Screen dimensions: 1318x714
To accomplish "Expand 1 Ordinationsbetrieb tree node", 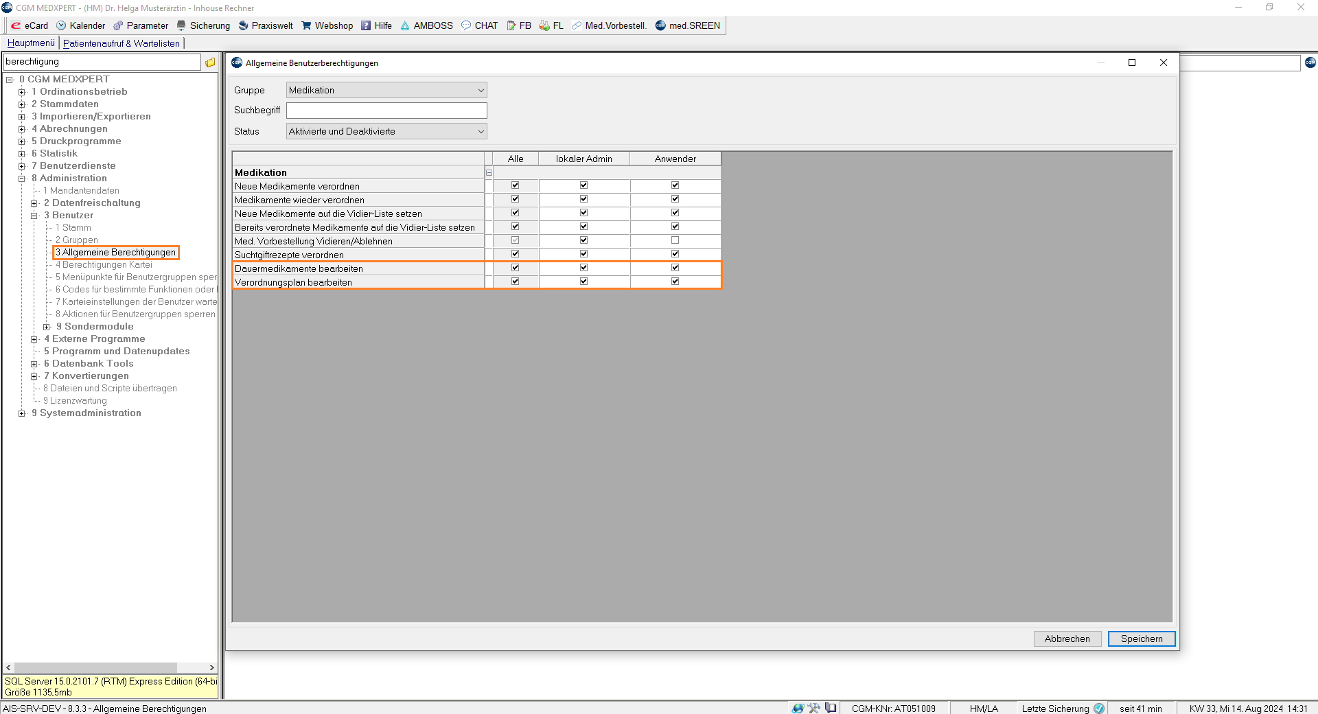I will coord(22,92).
